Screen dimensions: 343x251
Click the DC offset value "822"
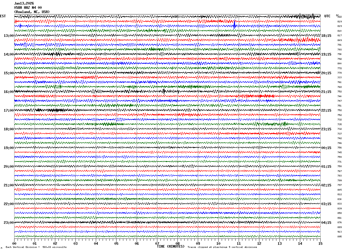[340, 17]
